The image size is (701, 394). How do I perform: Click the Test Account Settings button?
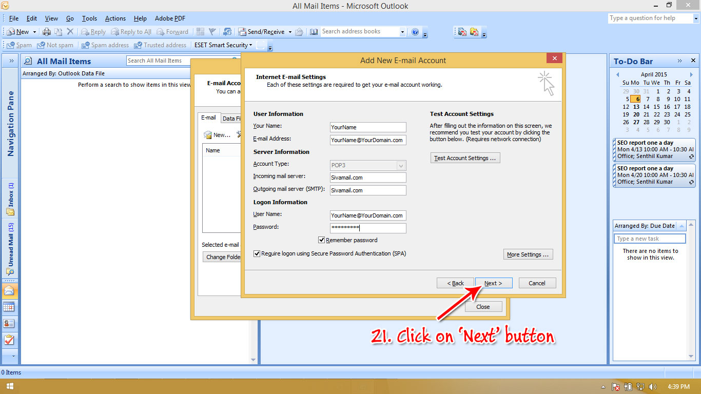[x=465, y=157]
